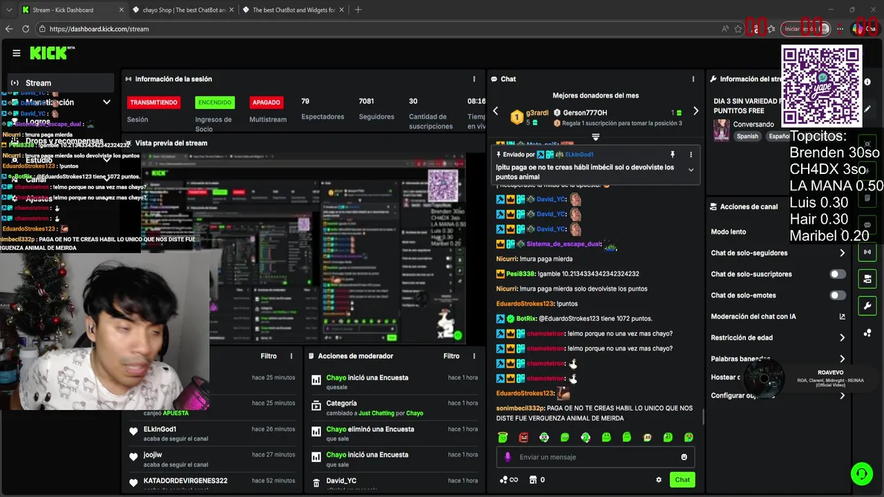884x497 pixels.
Task: Toggle Chat de solo-emotes switch
Action: (x=837, y=295)
